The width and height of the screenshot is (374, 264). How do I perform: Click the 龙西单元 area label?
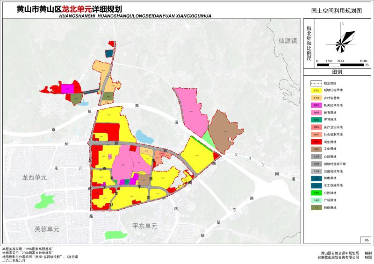[x=35, y=178]
